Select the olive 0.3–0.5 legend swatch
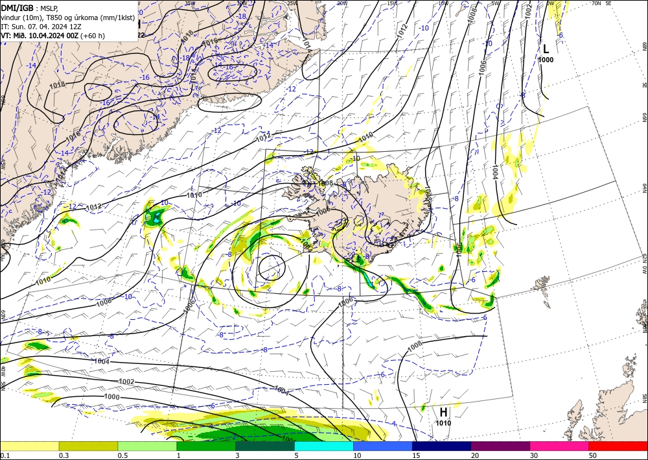Viewport: 648px width, 460px height. point(88,446)
